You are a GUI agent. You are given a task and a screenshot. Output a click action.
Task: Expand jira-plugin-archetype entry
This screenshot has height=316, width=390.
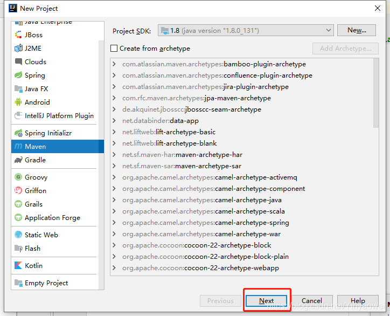pyautogui.click(x=114, y=87)
